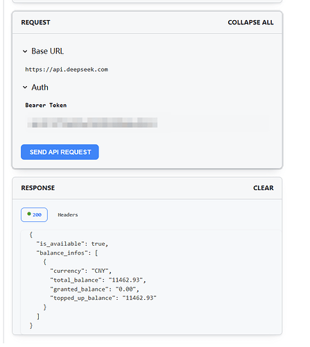This screenshot has width=310, height=347.
Task: Click the Base URL heading label
Action: (x=48, y=51)
